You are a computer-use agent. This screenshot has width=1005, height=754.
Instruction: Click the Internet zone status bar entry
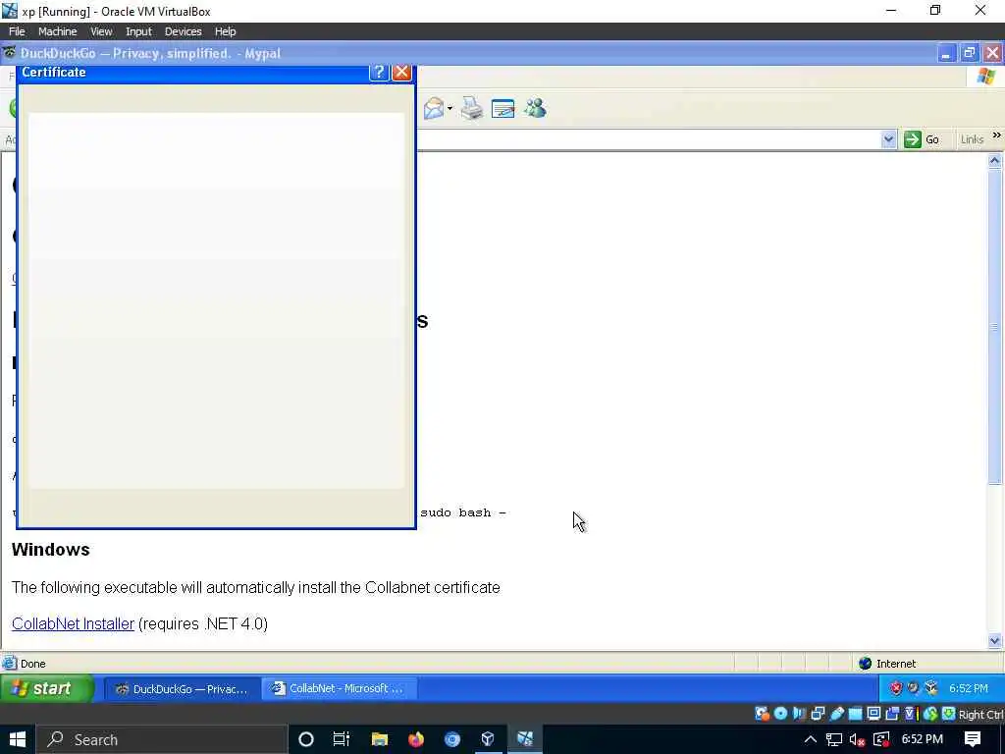coord(887,664)
